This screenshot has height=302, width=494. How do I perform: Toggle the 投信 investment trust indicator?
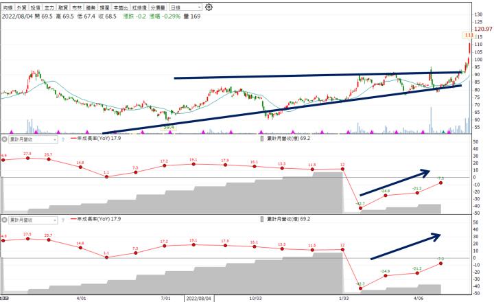click(x=35, y=8)
